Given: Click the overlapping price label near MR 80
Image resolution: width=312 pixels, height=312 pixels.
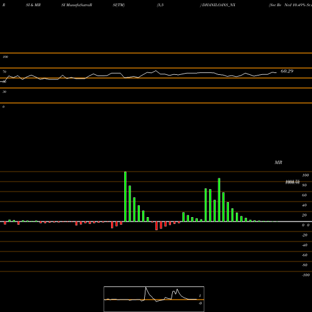Looking at the screenshot, I should tap(293, 182).
